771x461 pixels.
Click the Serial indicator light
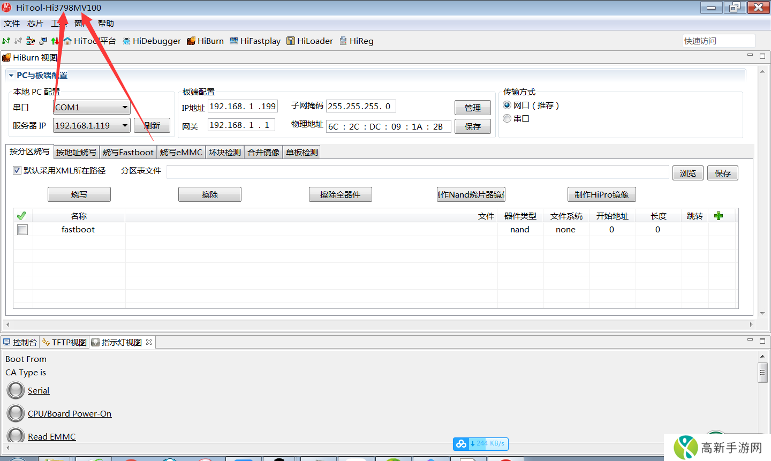point(16,390)
